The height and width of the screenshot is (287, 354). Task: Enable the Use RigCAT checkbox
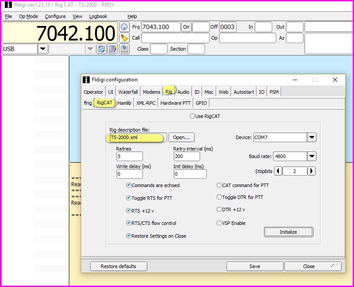click(192, 116)
